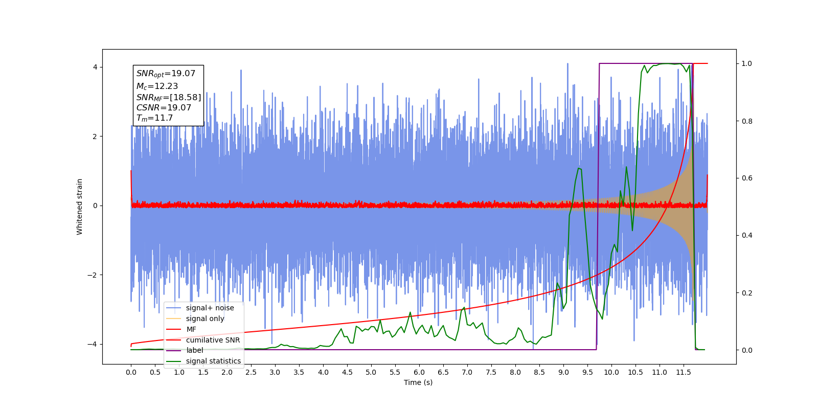Click x-axis tick label 8.0

coord(515,372)
